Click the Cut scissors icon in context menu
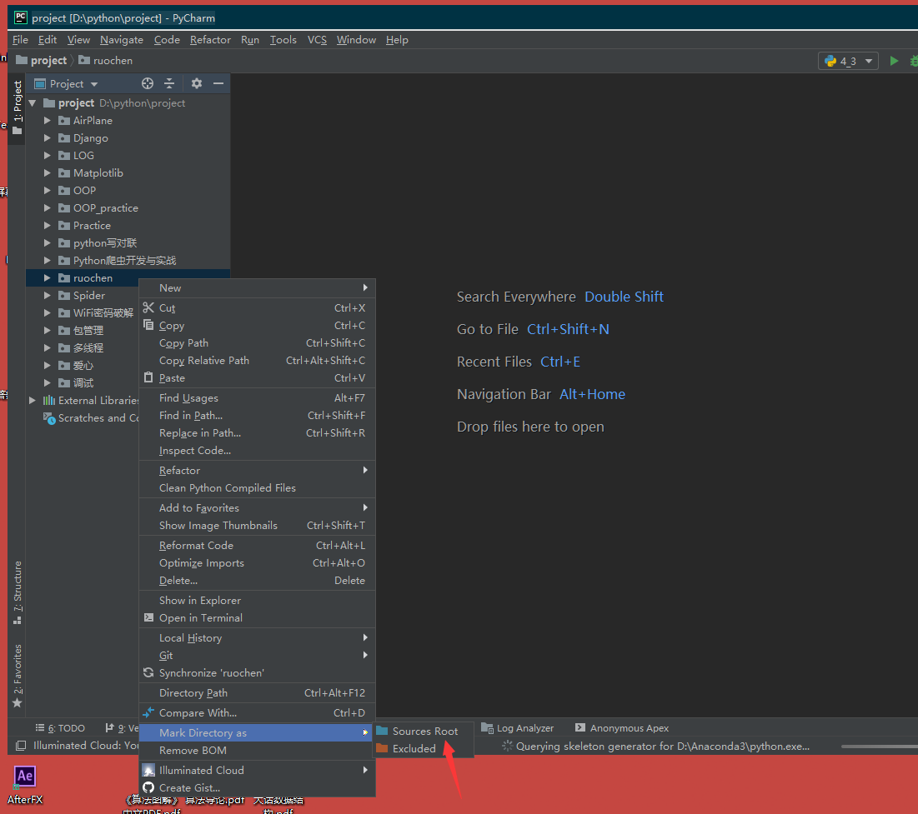Screen dimensions: 918x814 click(x=148, y=307)
